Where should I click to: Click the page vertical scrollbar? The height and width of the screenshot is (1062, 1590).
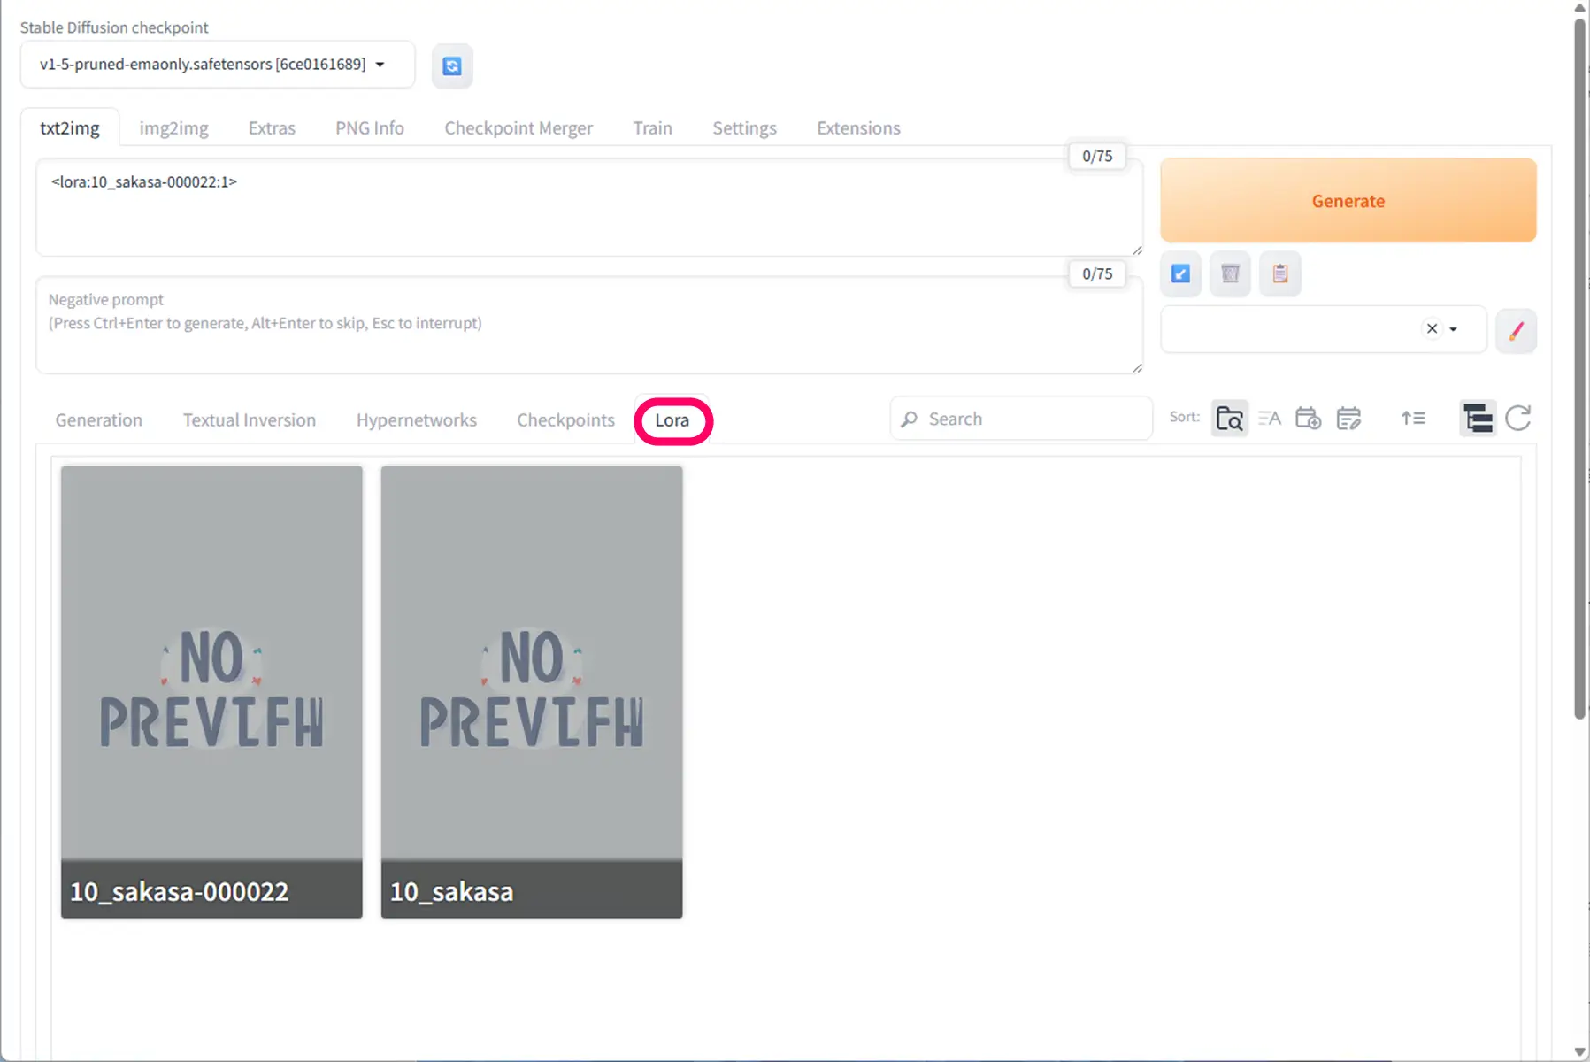tap(1580, 367)
